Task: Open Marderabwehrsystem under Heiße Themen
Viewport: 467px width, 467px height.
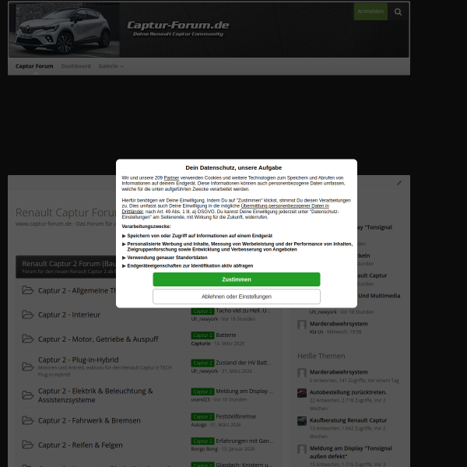Action: tap(339, 372)
